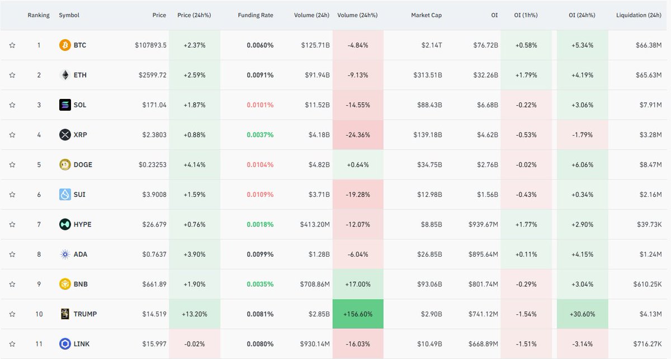Open the Cardano ADA logo
671x359 pixels.
(65, 254)
